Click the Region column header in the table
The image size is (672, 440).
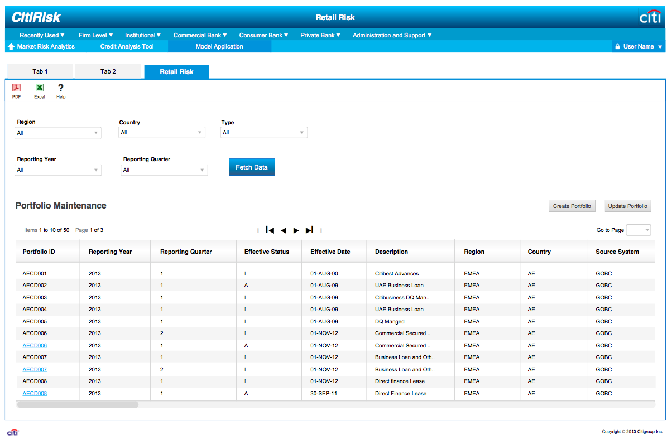point(488,252)
